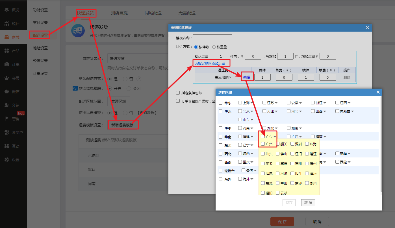
Task: Expand the 内蒙古 dropdown arrow
Action: (x=352, y=111)
